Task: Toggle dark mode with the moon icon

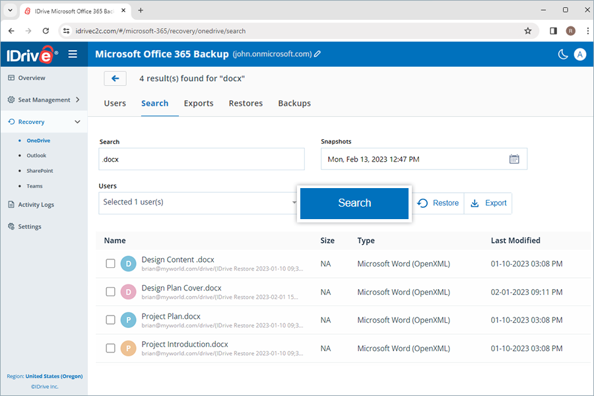Action: [x=562, y=54]
